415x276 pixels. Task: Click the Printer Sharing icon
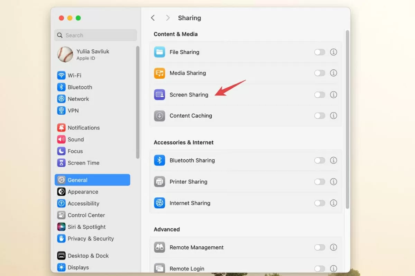(159, 181)
